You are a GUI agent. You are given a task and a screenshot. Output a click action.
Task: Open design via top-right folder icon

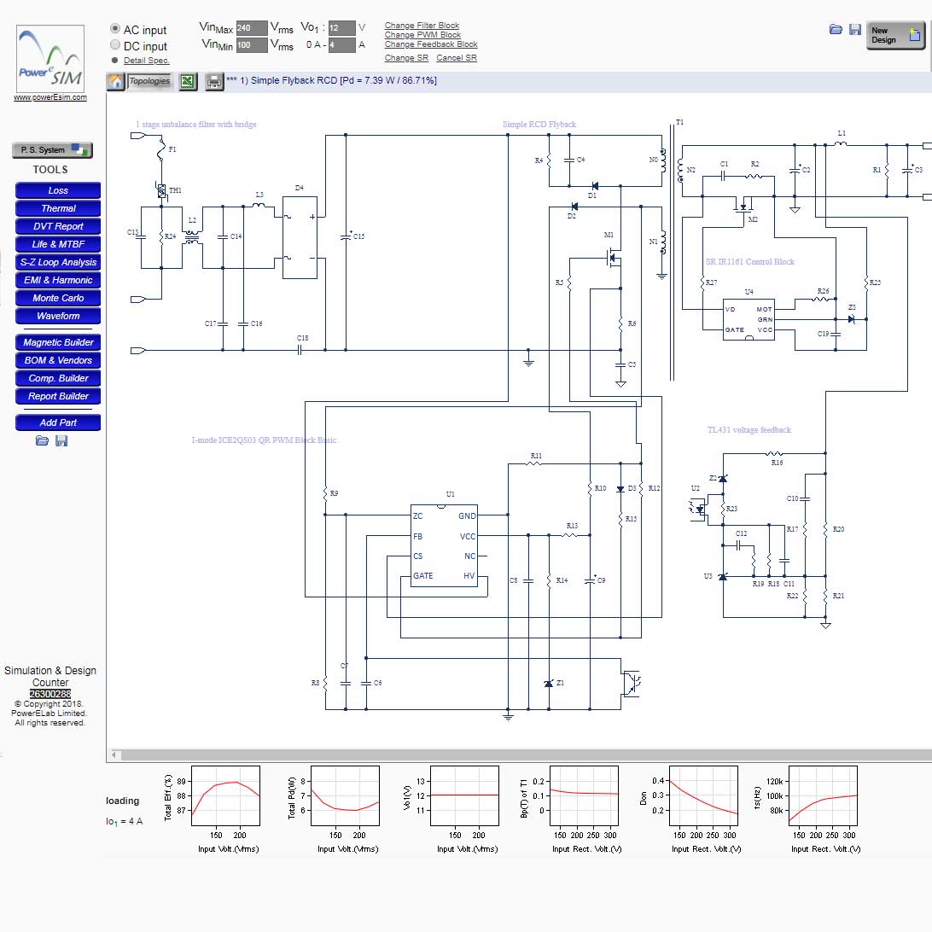[836, 30]
